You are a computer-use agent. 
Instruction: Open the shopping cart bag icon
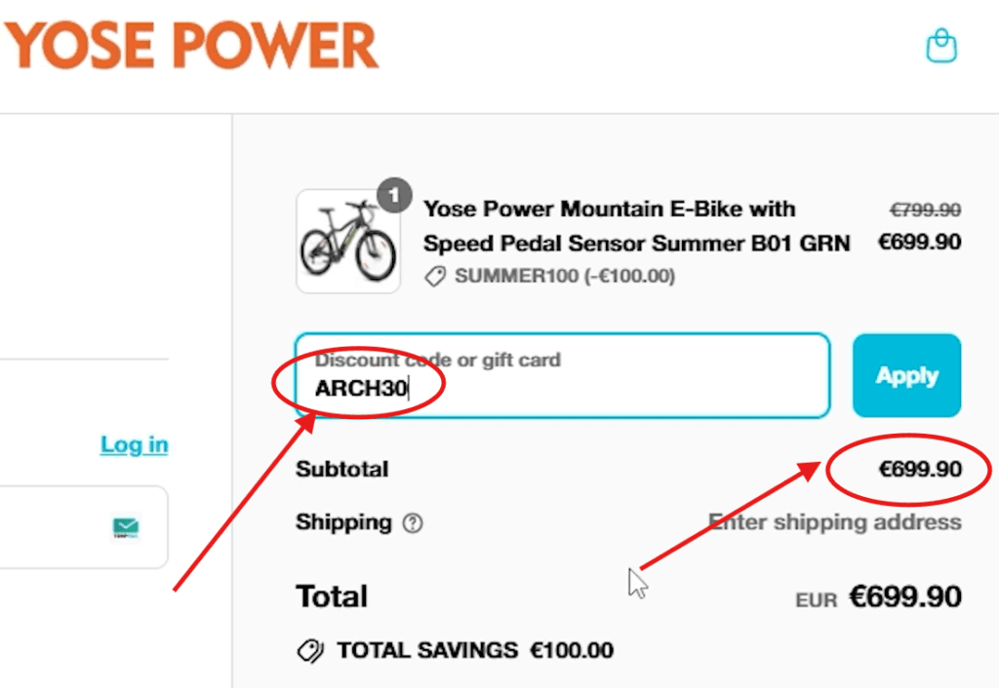click(x=939, y=46)
